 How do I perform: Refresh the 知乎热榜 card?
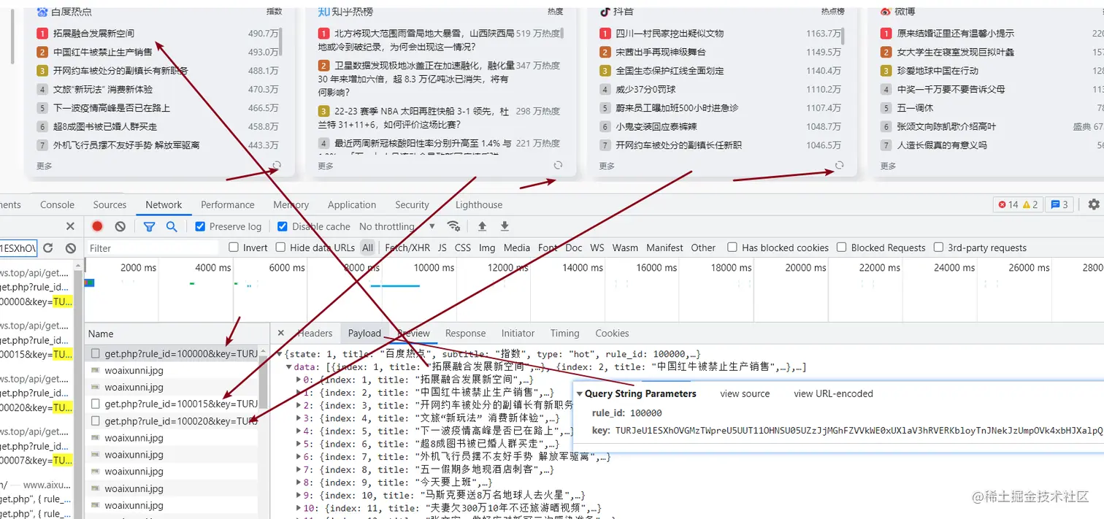(x=558, y=166)
